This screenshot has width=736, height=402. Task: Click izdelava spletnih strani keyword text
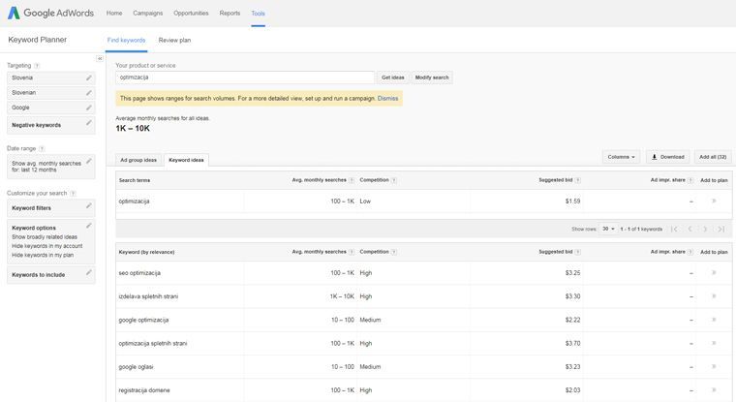[x=148, y=296]
